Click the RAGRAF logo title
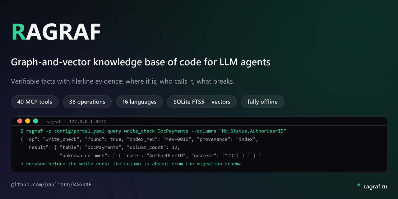This screenshot has height=199, width=398. [x=56, y=32]
